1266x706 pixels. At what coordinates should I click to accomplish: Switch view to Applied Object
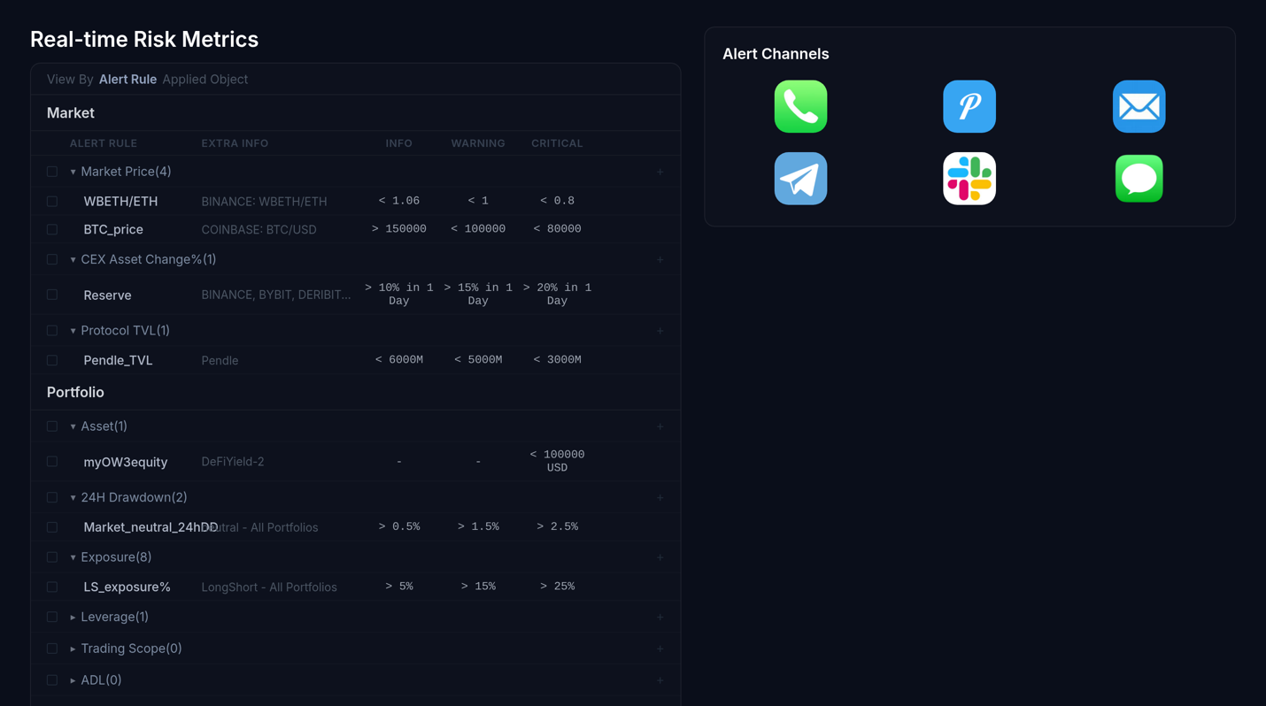pos(205,79)
